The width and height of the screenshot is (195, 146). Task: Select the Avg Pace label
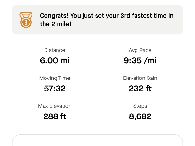tap(140, 50)
